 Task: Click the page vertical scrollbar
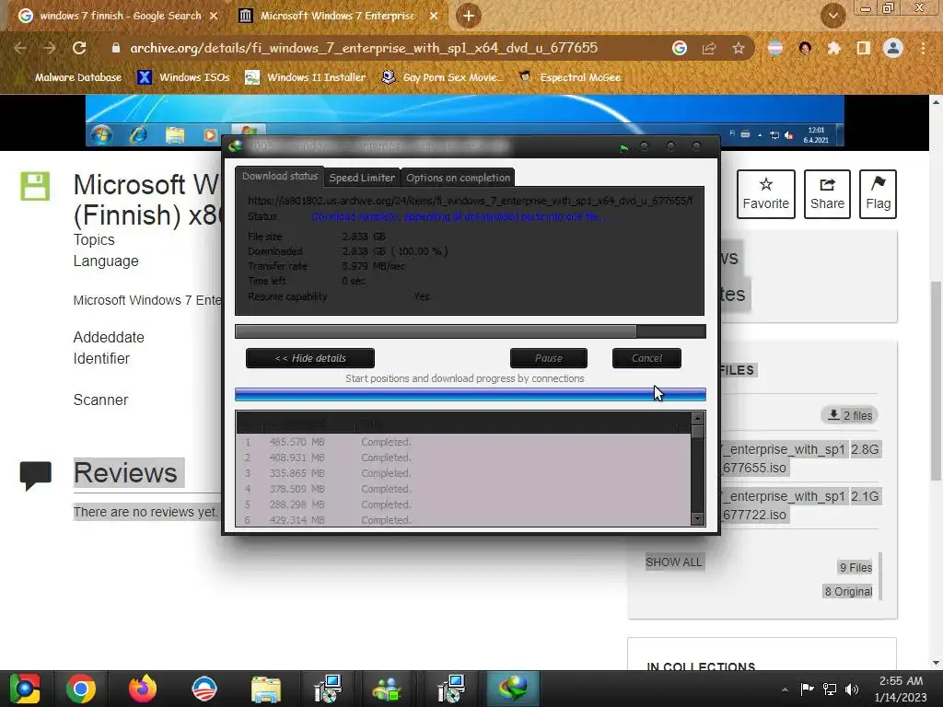click(x=936, y=381)
